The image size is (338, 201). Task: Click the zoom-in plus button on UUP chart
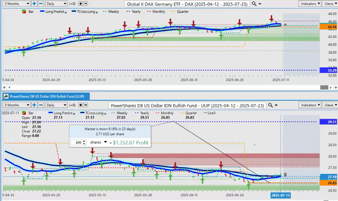pos(34,105)
